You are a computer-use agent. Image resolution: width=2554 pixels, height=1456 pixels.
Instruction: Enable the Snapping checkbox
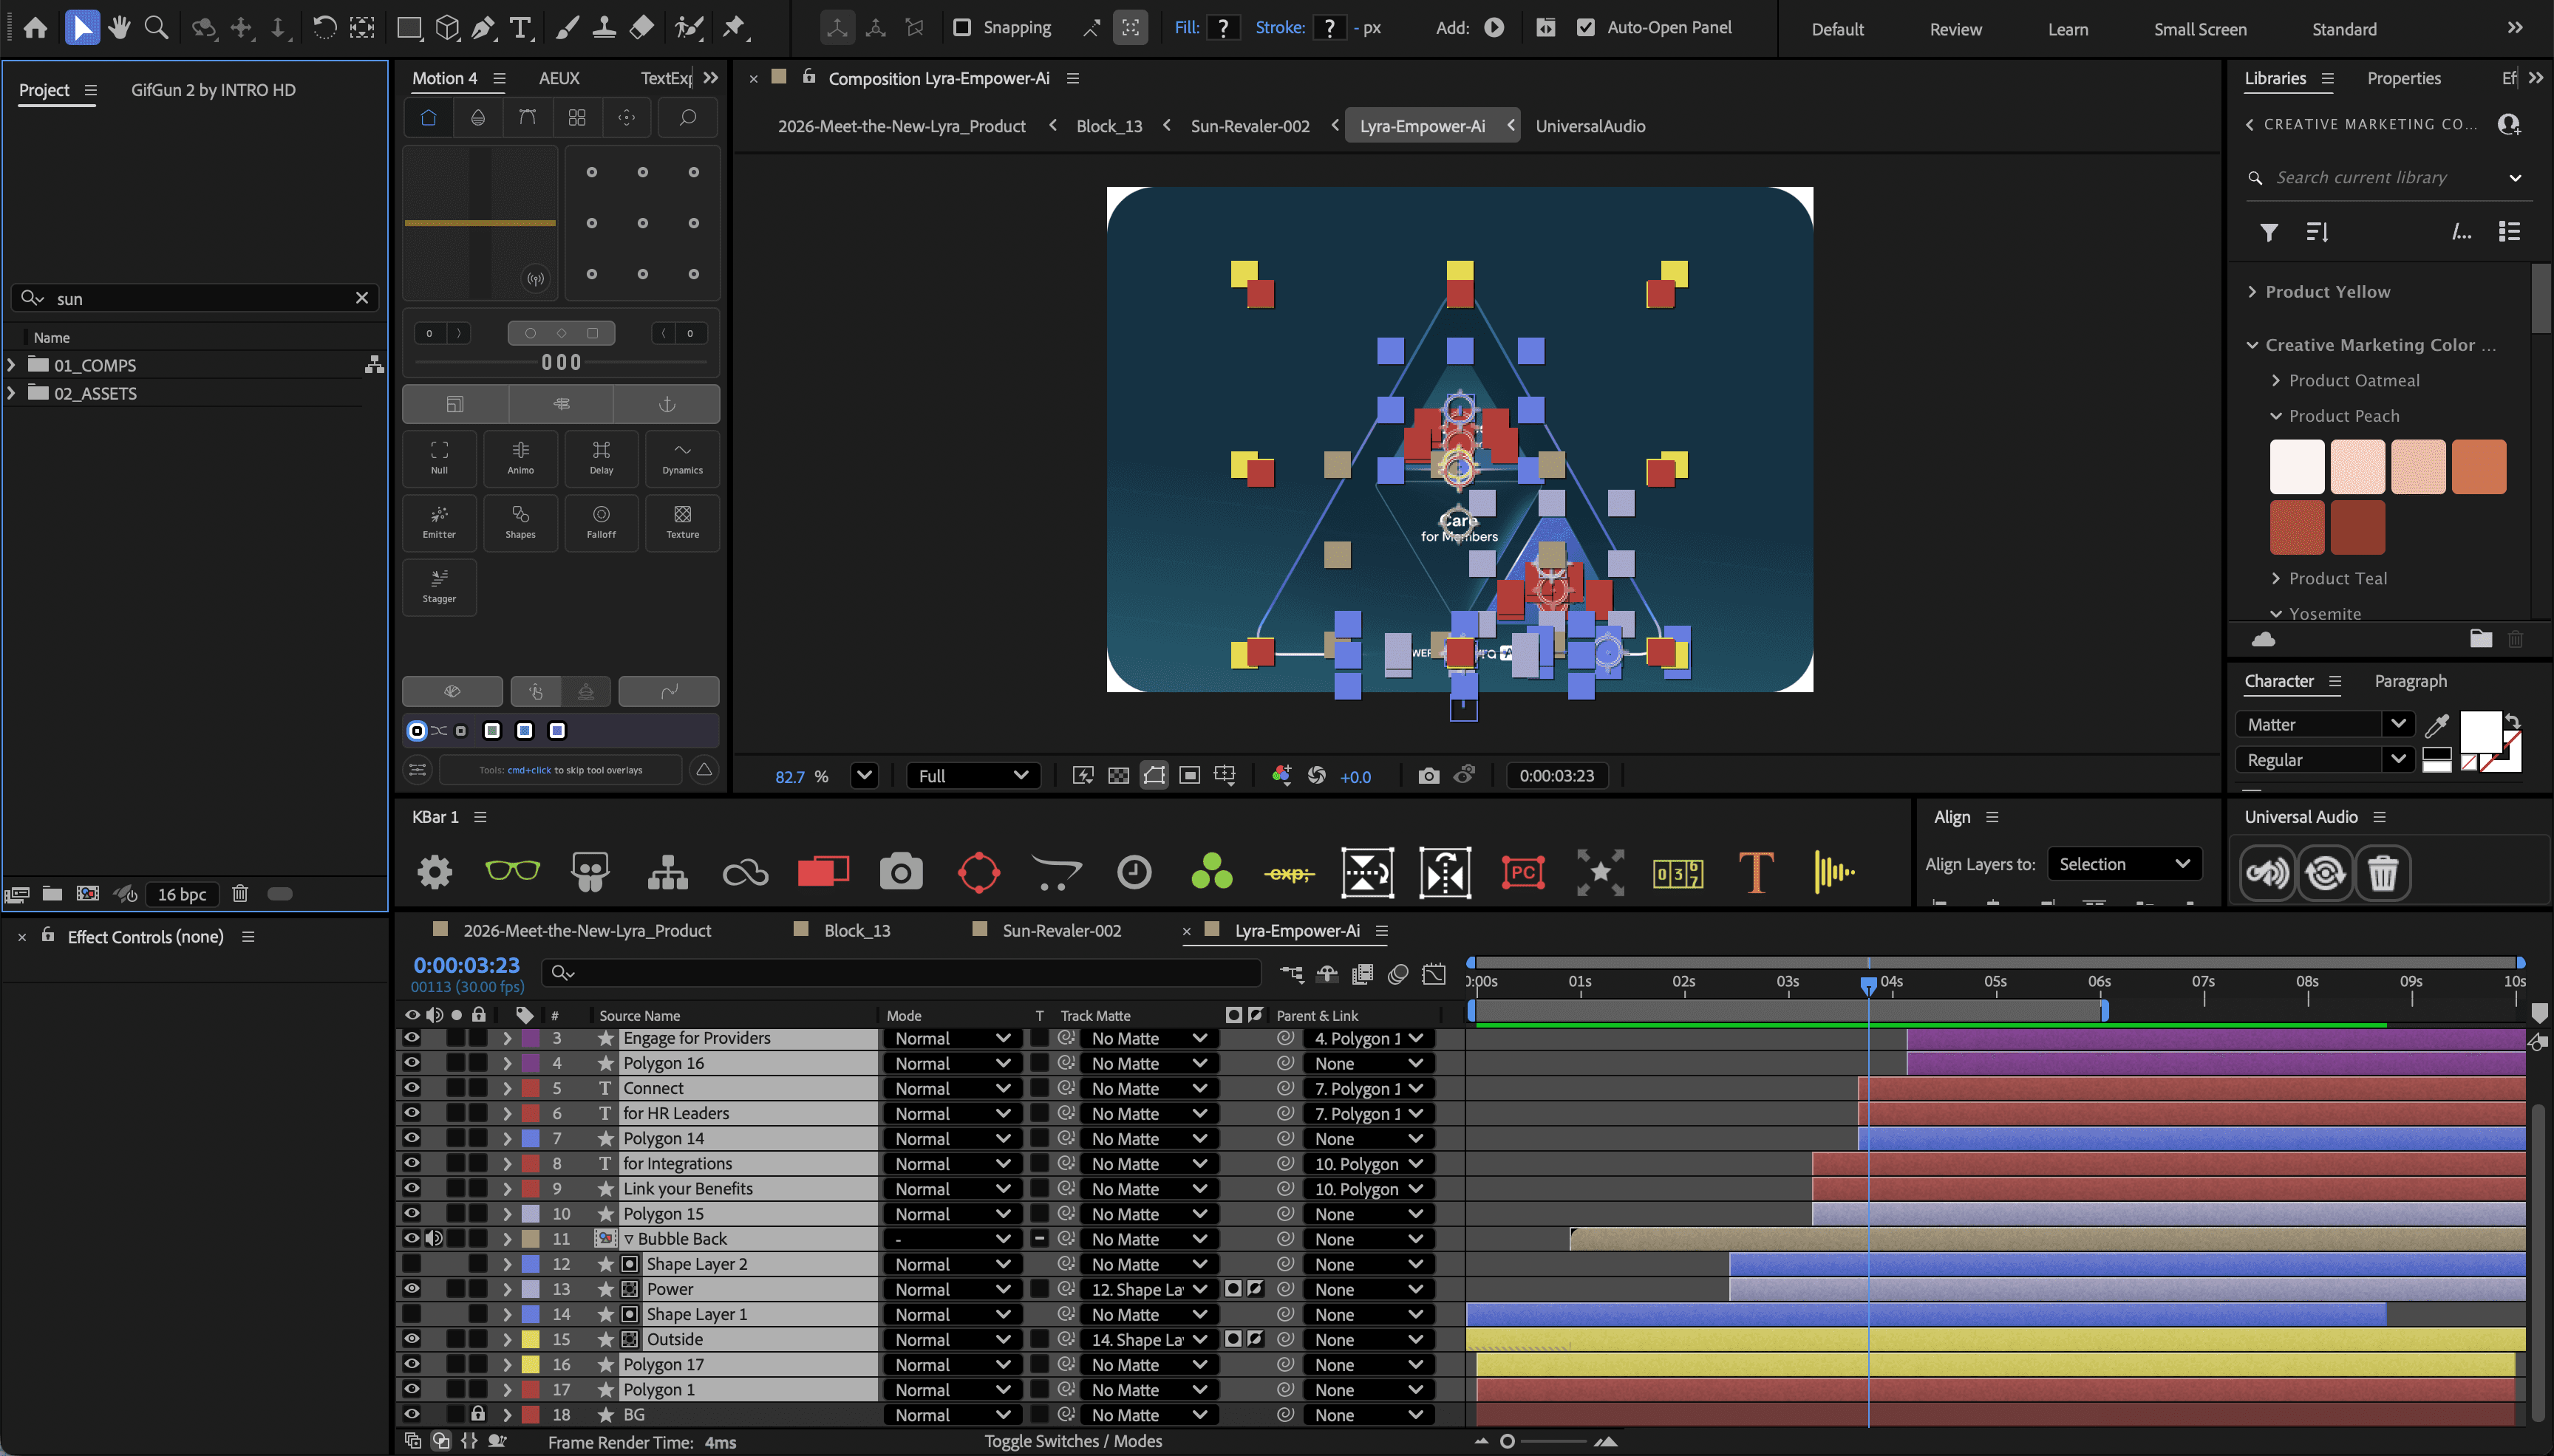coord(961,27)
